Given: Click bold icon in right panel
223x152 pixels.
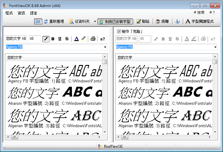Looking at the screenshot, I should 163,39.
